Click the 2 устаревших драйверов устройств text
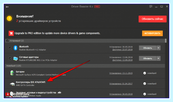Image resolution: width=173 pixels, height=102 pixels. (39, 21)
